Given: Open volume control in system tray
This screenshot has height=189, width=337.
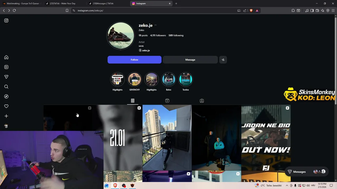Looking at the screenshot, I should (x=308, y=186).
